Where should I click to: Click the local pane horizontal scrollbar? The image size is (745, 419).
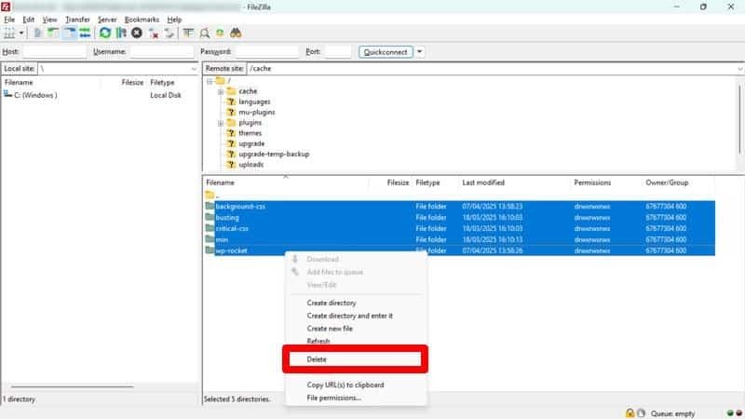(x=73, y=386)
